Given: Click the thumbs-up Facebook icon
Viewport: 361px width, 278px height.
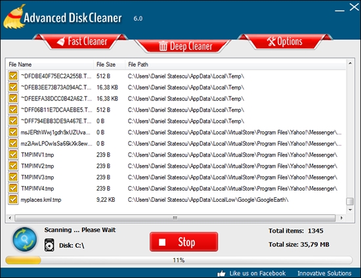Looking at the screenshot, I should point(221,273).
